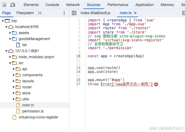The width and height of the screenshot is (185, 132).
Task: Click the localhost:8765 cloud icon
Action: [x=11, y=27]
